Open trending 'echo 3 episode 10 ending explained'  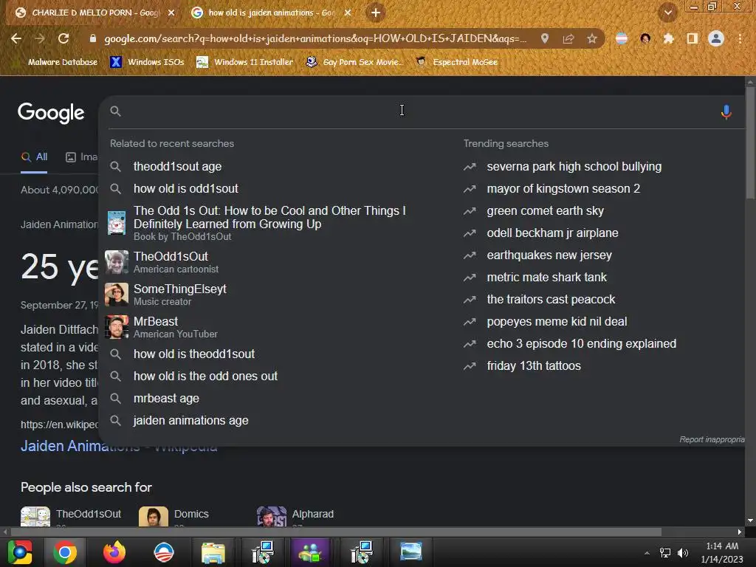point(581,344)
